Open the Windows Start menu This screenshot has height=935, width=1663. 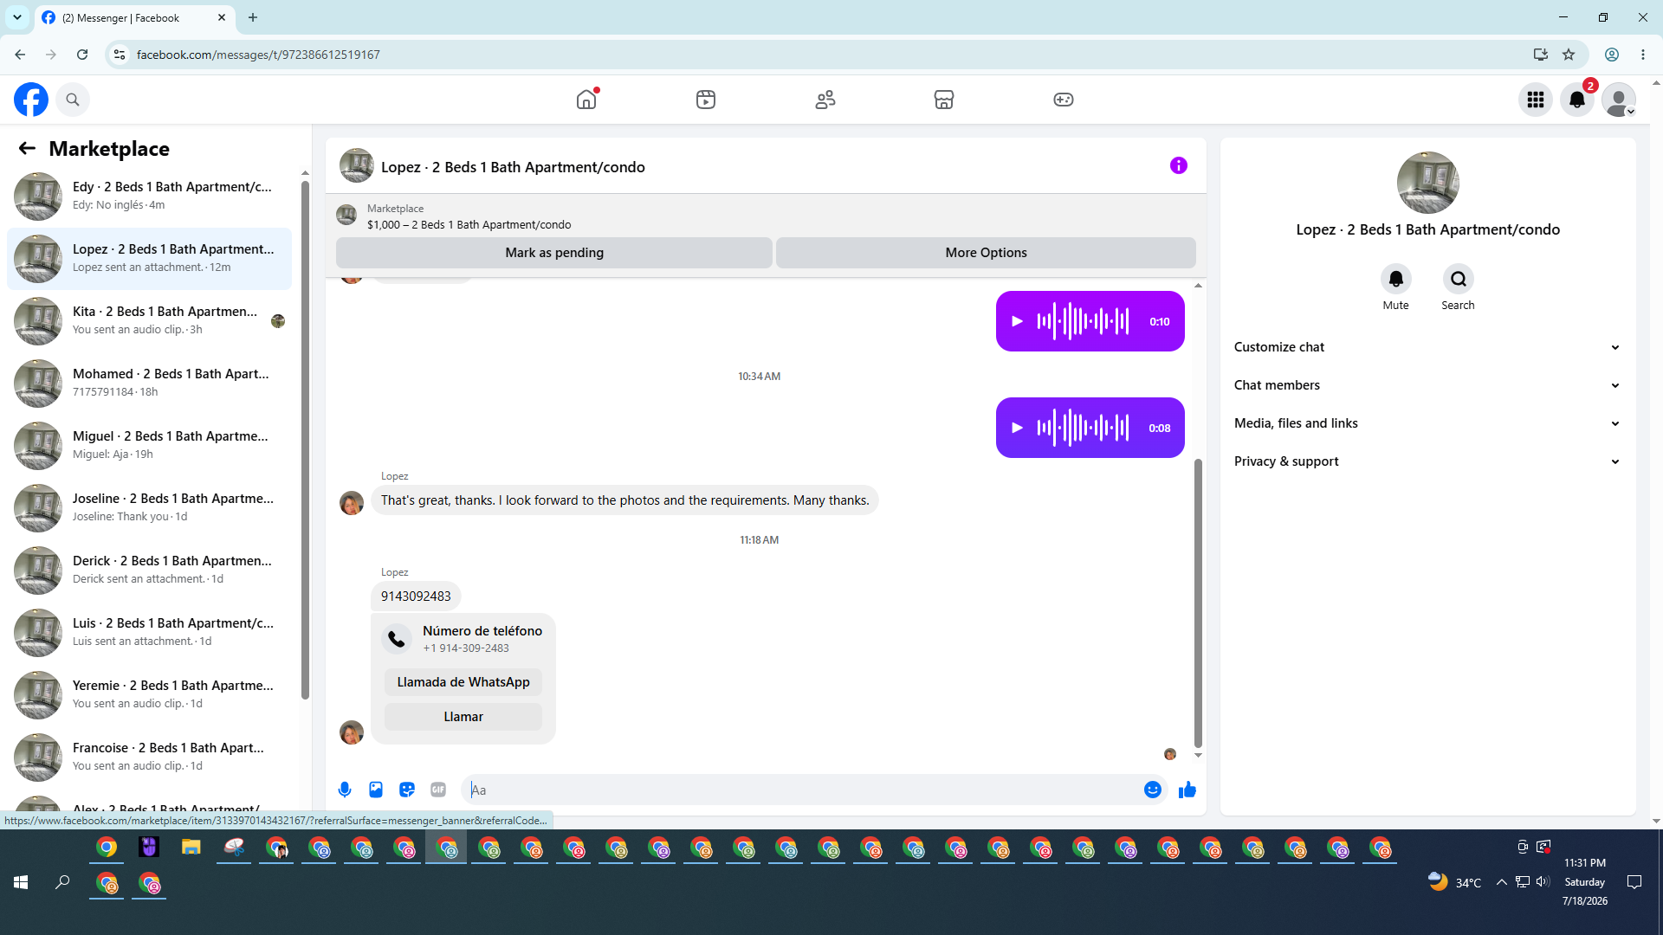pyautogui.click(x=21, y=882)
